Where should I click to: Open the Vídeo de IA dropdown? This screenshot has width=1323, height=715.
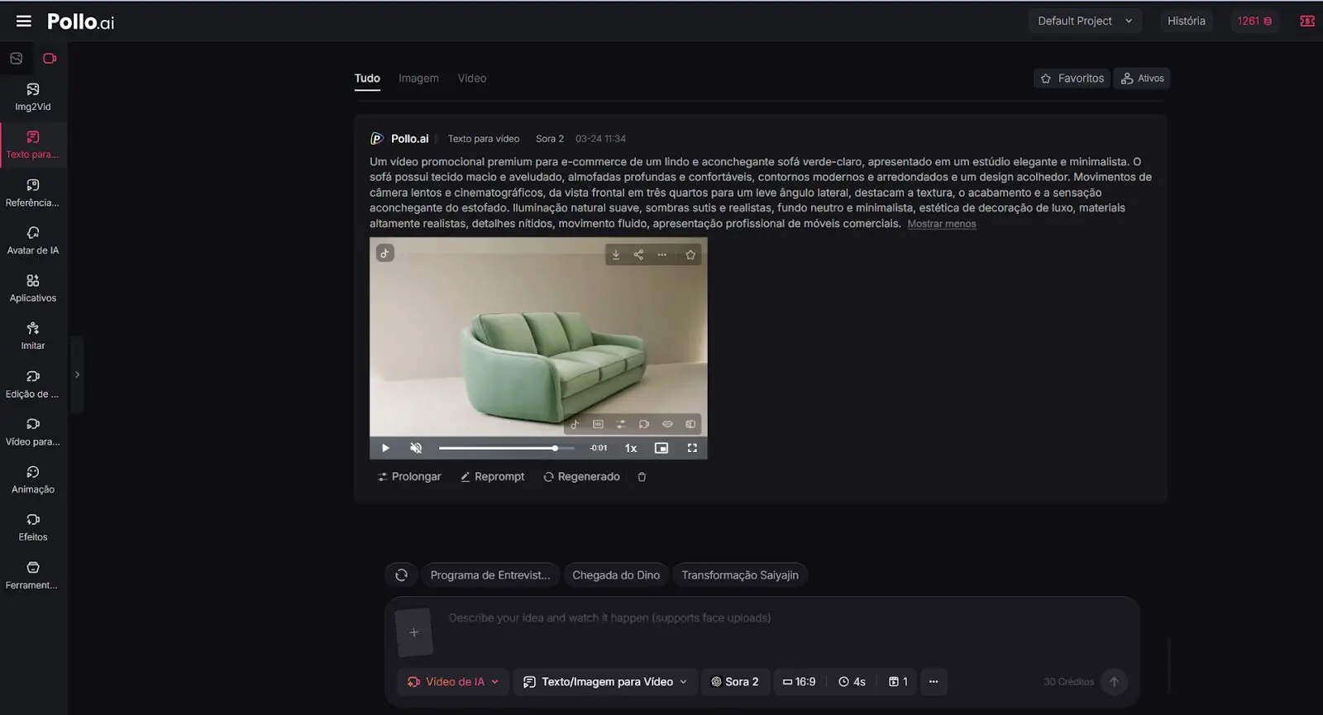click(x=453, y=682)
